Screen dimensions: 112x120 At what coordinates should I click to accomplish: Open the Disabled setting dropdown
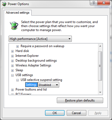pos(48,85)
